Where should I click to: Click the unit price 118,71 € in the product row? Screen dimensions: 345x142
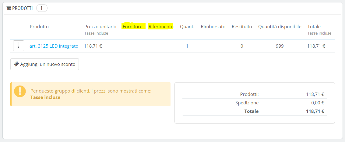pyautogui.click(x=93, y=46)
